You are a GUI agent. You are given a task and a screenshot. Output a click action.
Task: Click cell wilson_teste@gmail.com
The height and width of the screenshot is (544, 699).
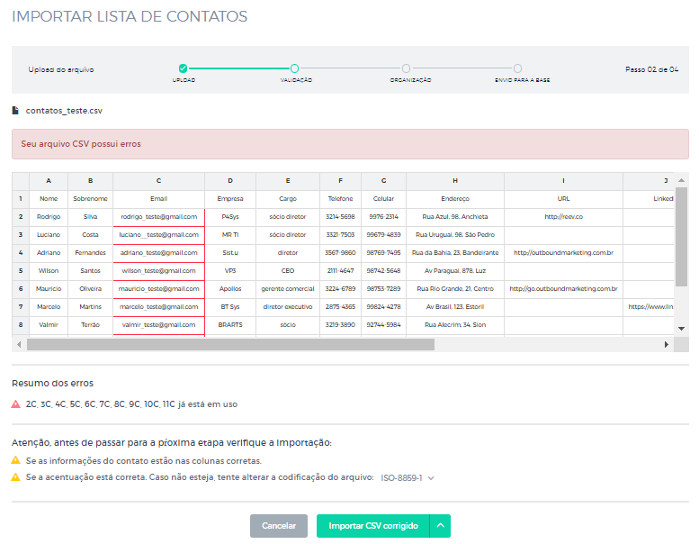158,271
